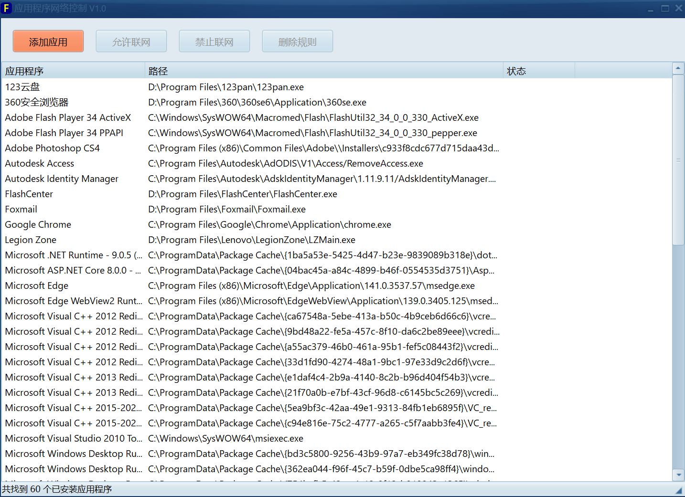Click the 禁止联网 button
The width and height of the screenshot is (685, 497).
pos(214,42)
